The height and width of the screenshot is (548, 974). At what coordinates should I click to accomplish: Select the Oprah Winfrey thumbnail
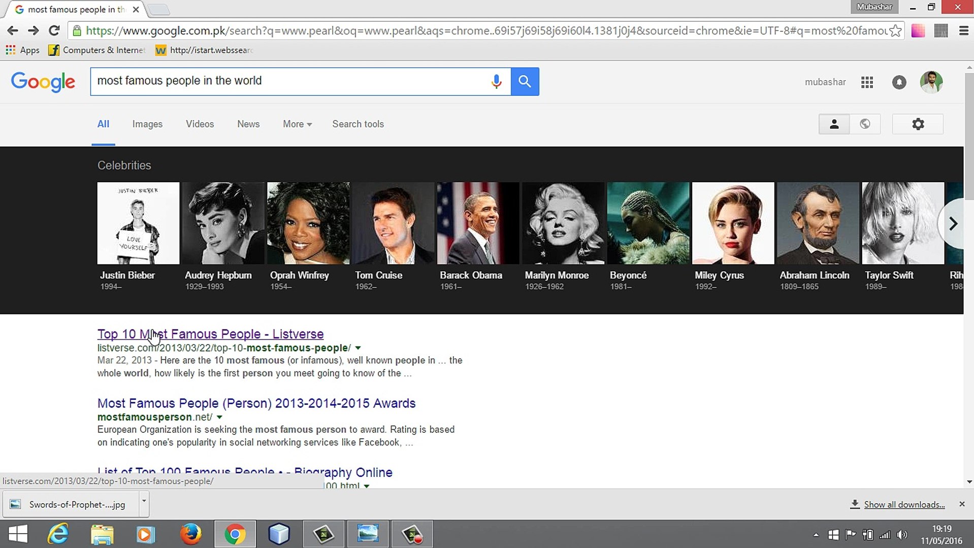(308, 223)
